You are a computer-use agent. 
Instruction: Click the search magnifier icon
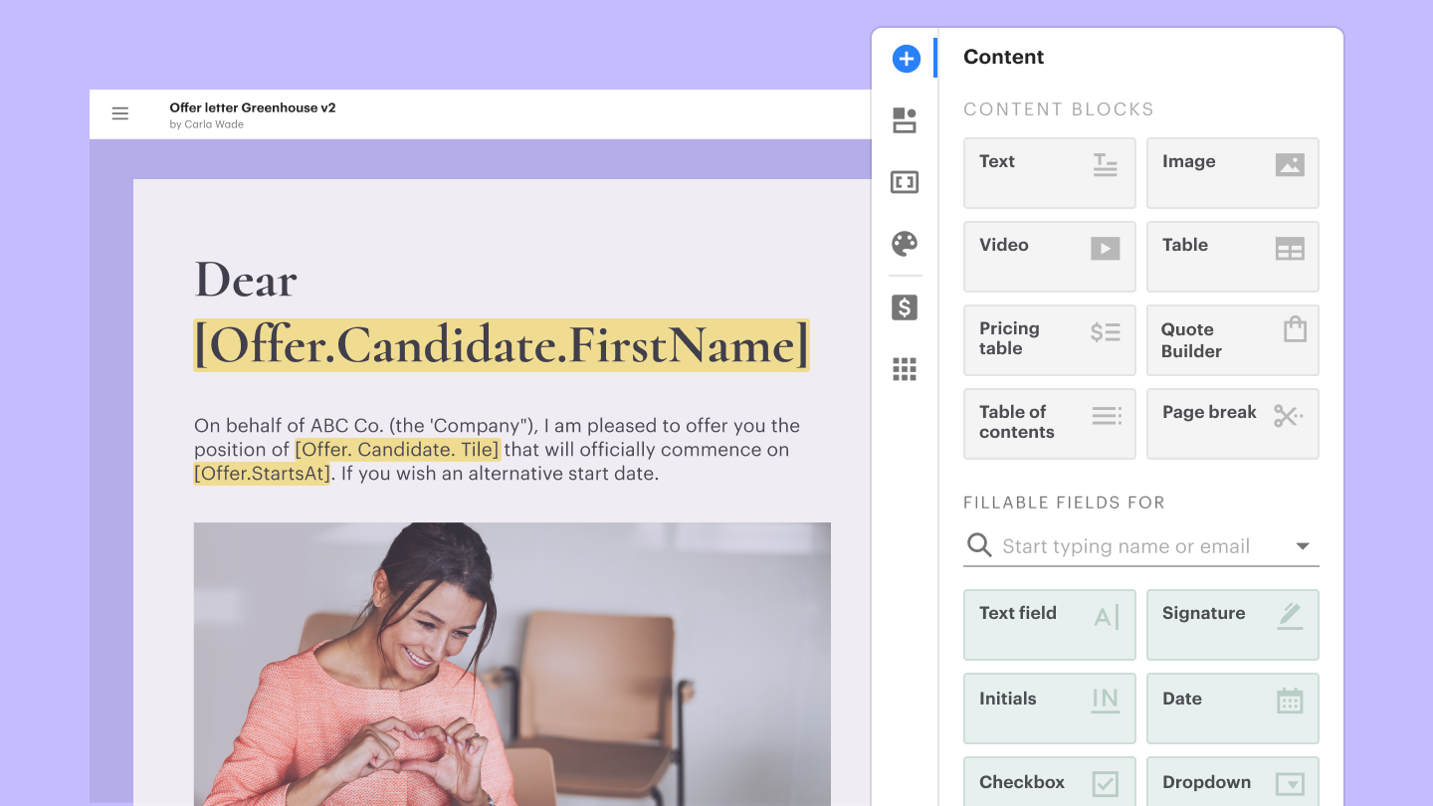tap(980, 545)
